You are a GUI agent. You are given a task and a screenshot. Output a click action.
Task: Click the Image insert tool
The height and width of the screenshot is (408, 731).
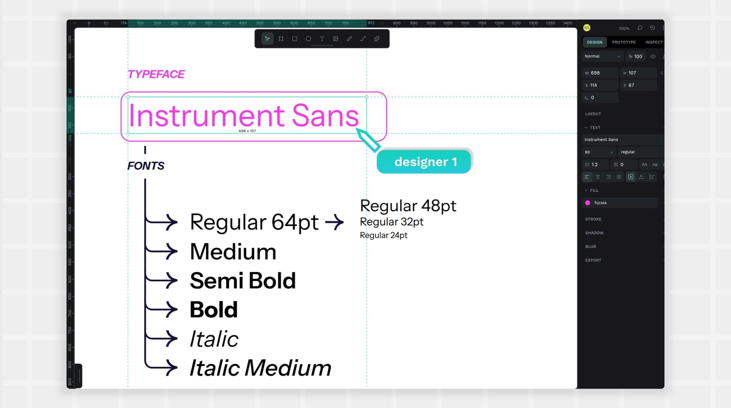336,39
